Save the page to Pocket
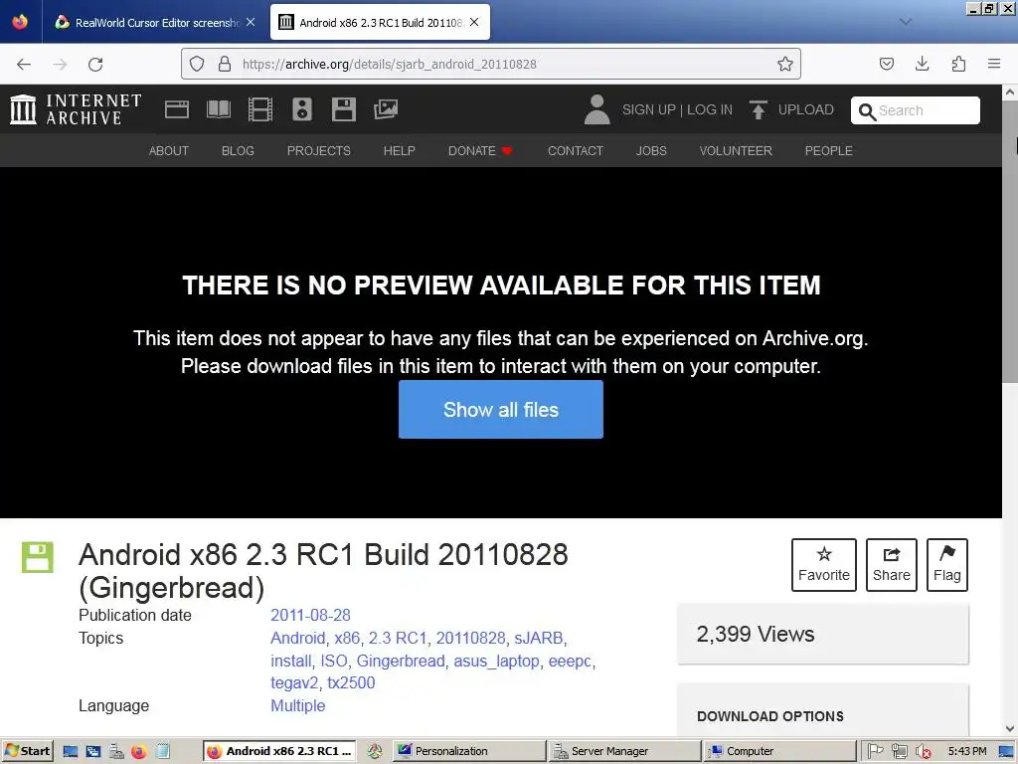The width and height of the screenshot is (1018, 764). (x=886, y=64)
